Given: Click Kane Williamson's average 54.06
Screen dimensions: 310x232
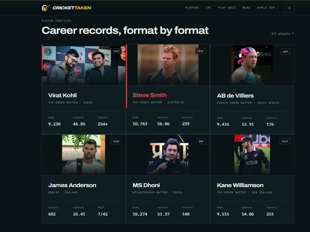Looking at the screenshot, I should pos(248,214).
